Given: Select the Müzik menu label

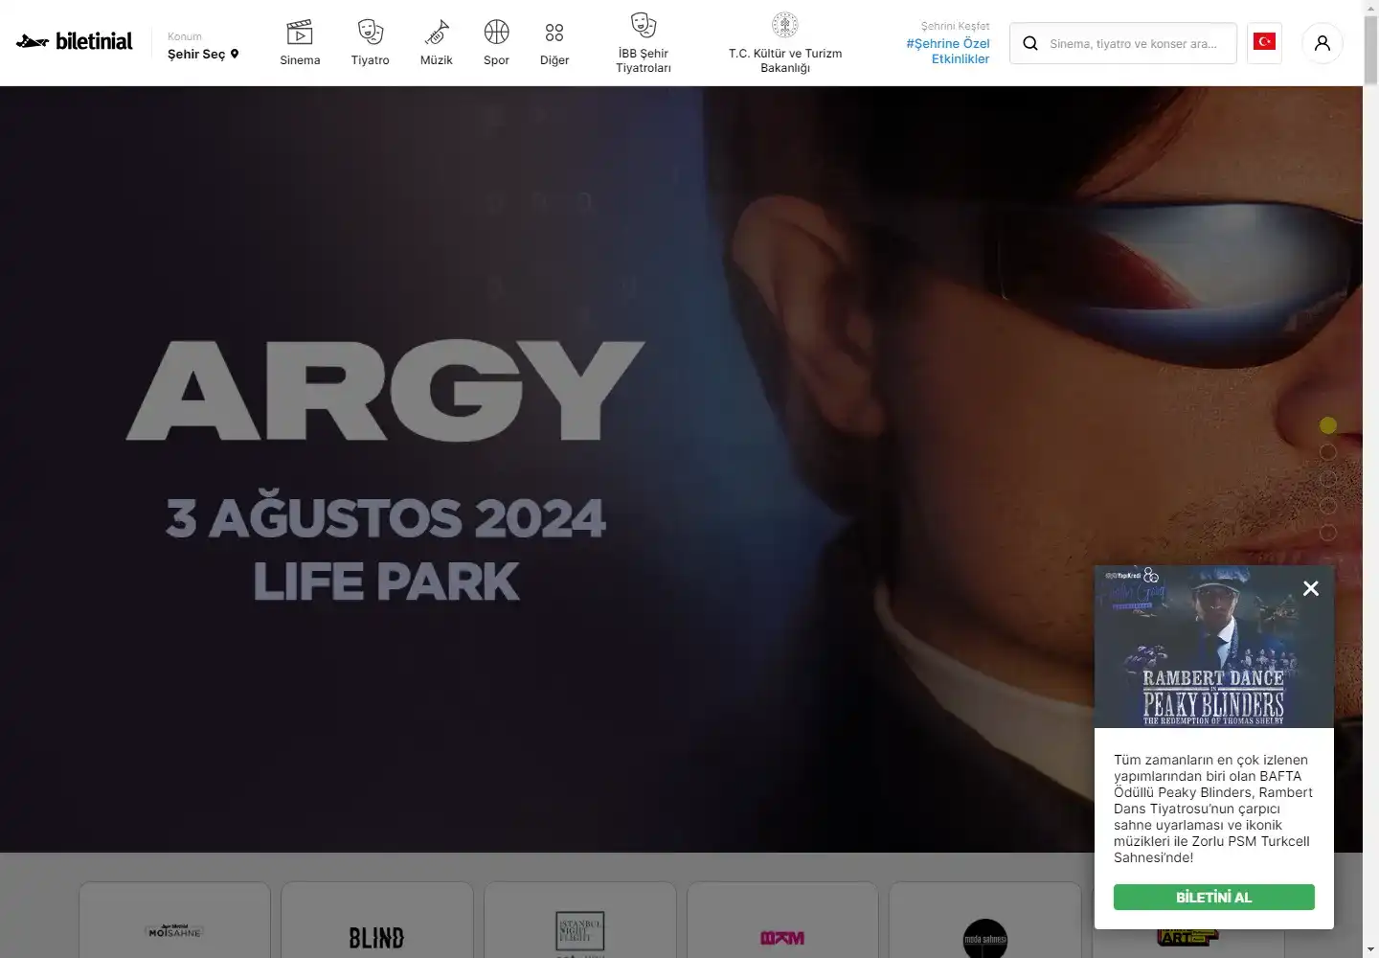Looking at the screenshot, I should [437, 60].
